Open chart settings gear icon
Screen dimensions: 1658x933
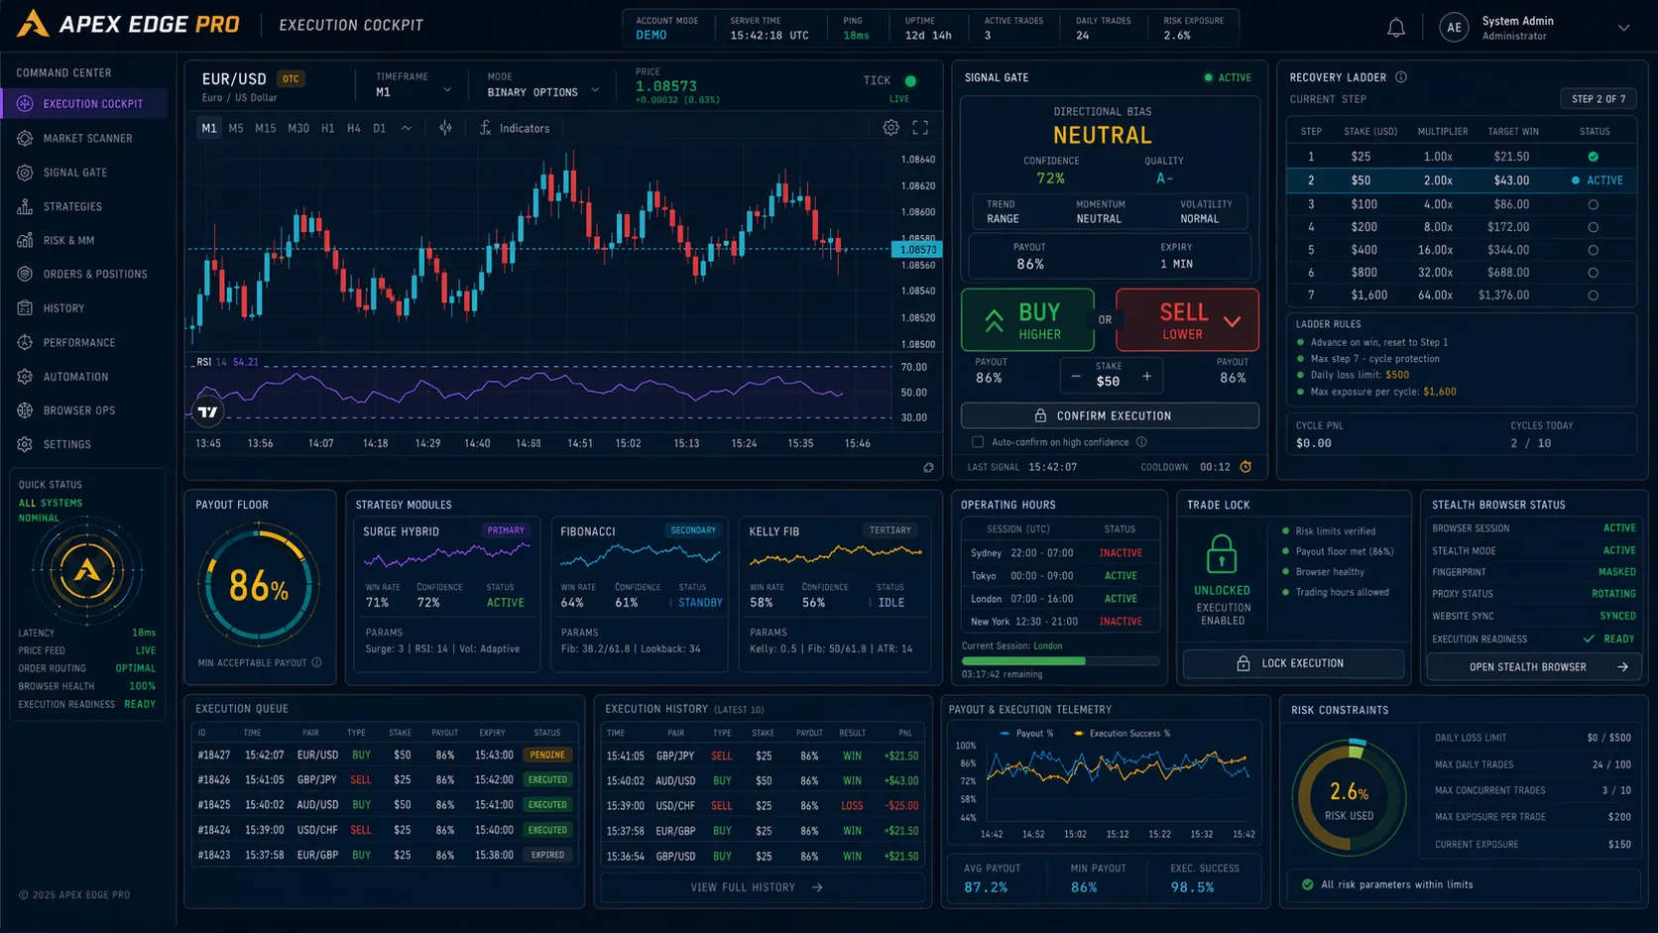point(890,128)
